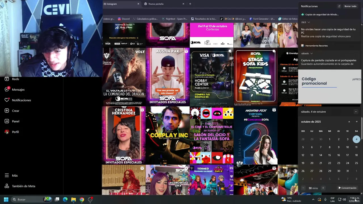Click Borrar todo in notifications
Image resolution: width=363 pixels, height=204 pixels.
click(x=351, y=6)
